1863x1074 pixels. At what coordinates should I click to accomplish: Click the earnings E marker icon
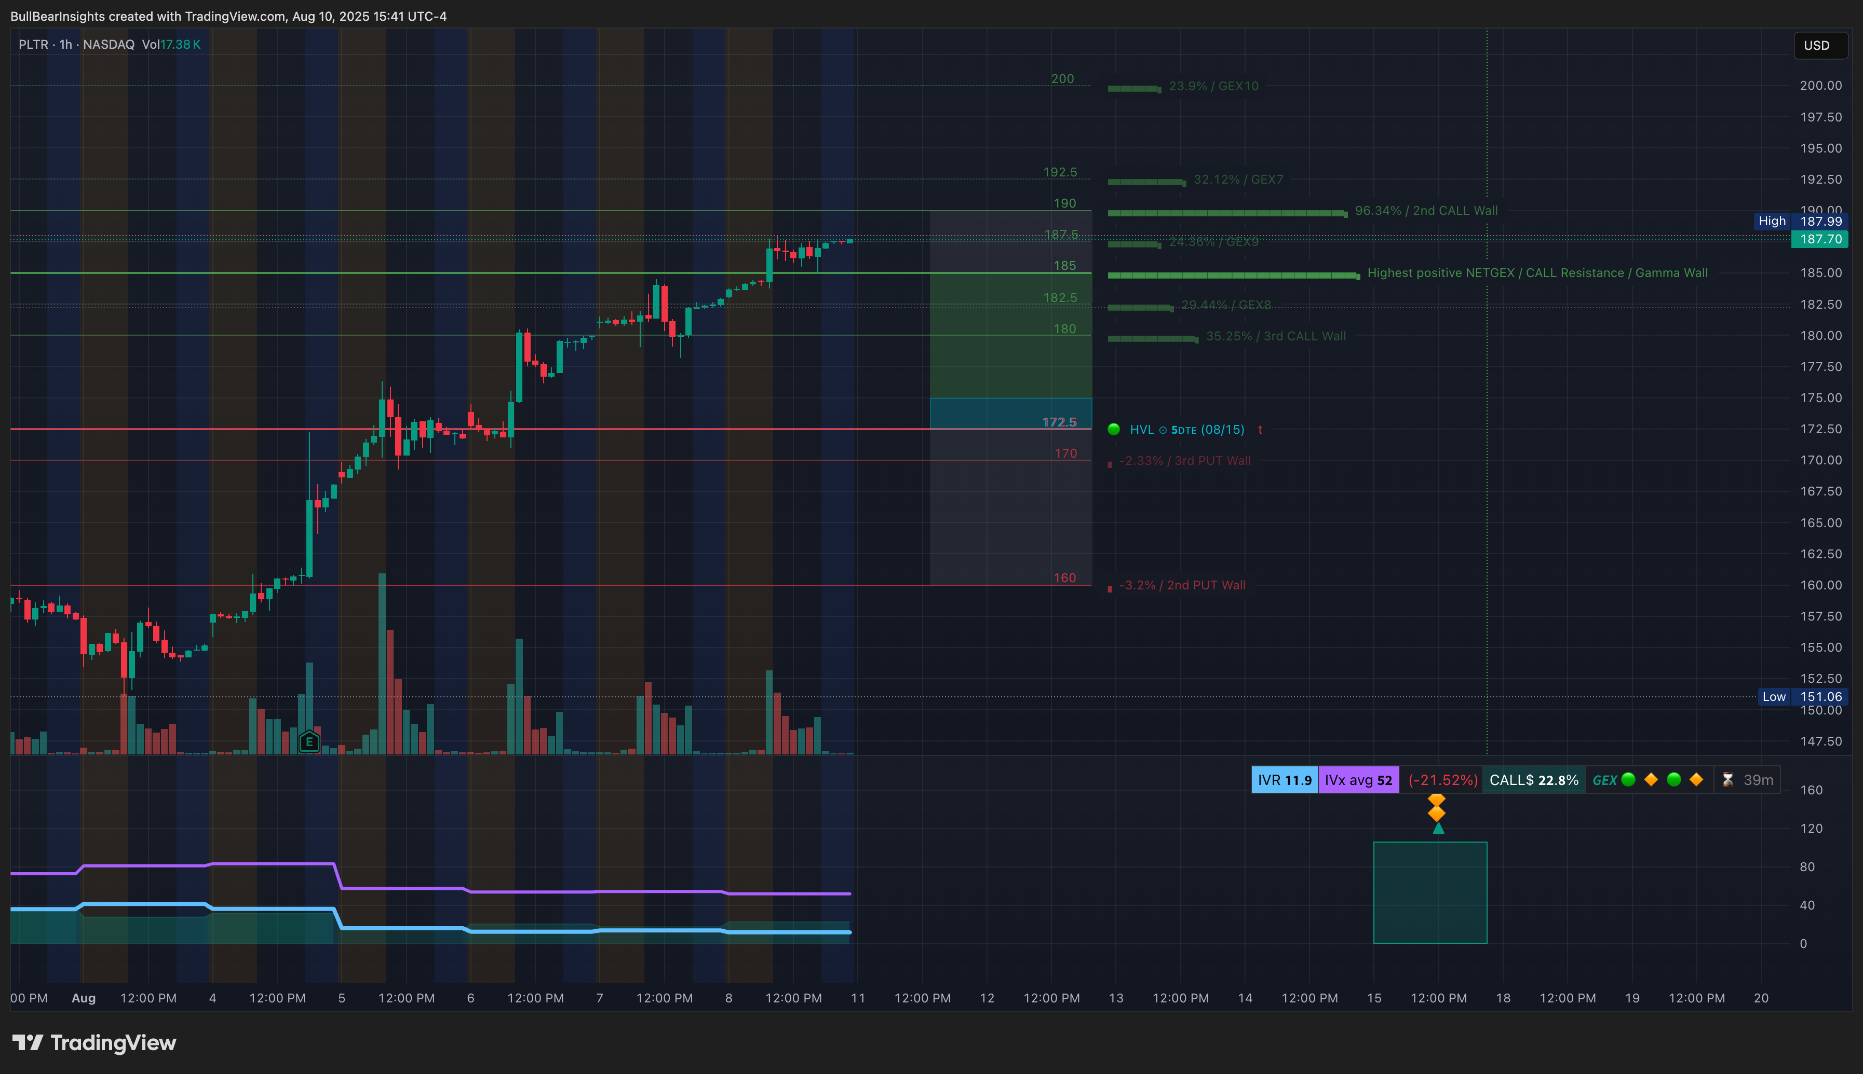click(309, 742)
